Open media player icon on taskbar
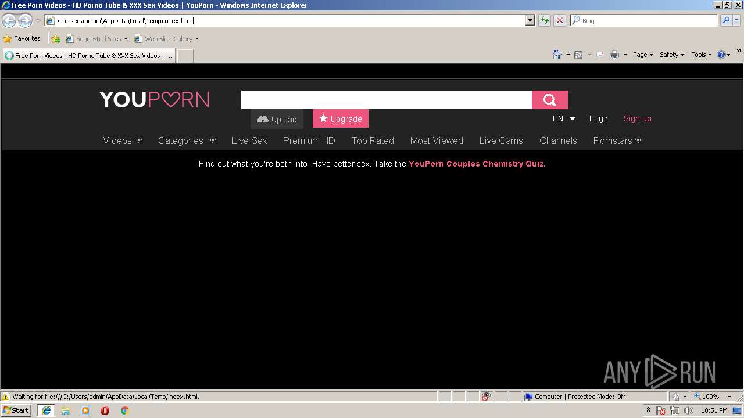This screenshot has width=744, height=418. 85,410
